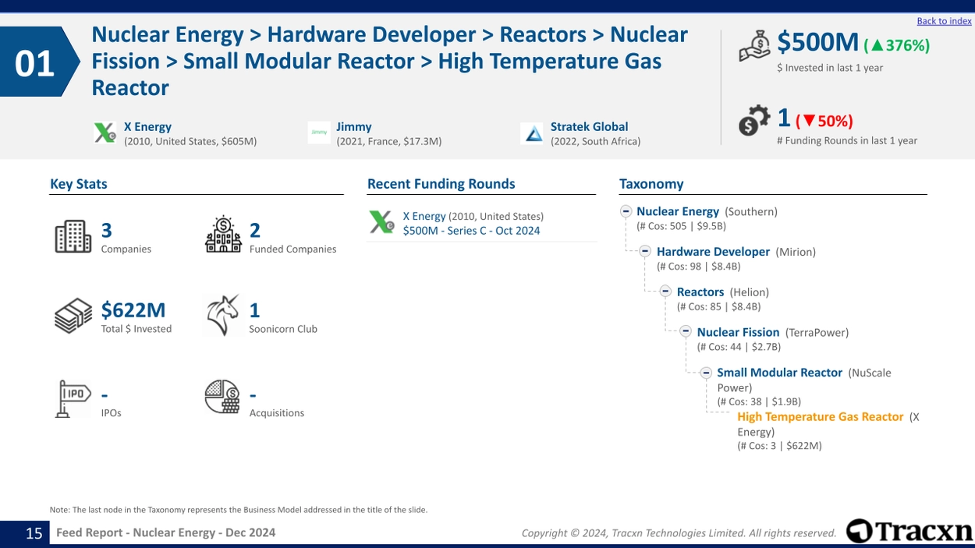Collapse the Hardware Developer taxonomy node
This screenshot has width=975, height=548.
click(x=645, y=251)
